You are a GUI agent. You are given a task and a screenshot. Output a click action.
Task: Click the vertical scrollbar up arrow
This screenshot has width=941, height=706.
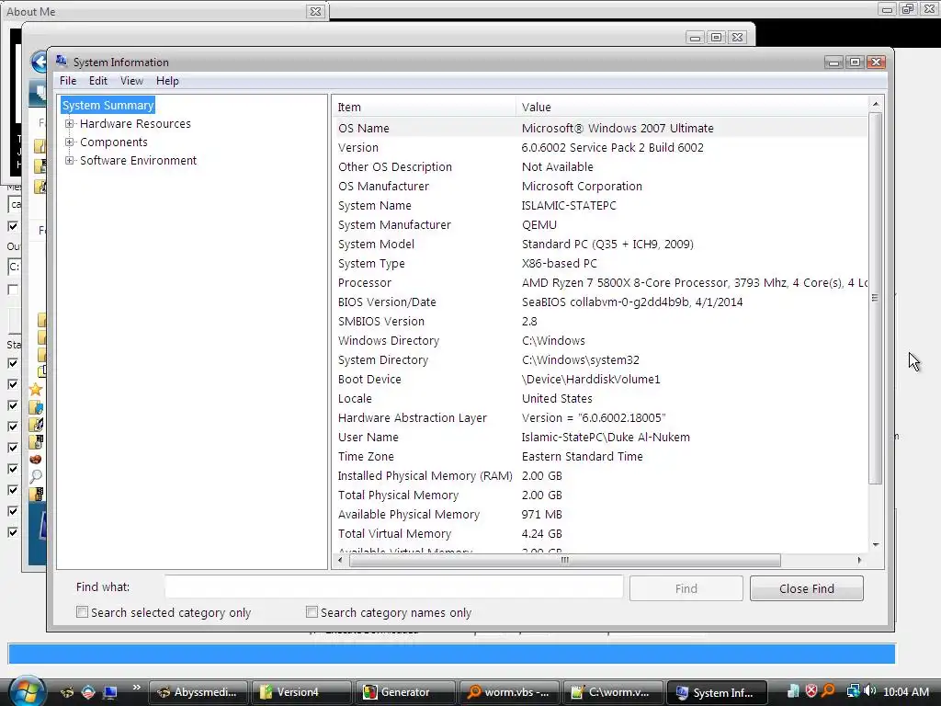click(x=876, y=104)
